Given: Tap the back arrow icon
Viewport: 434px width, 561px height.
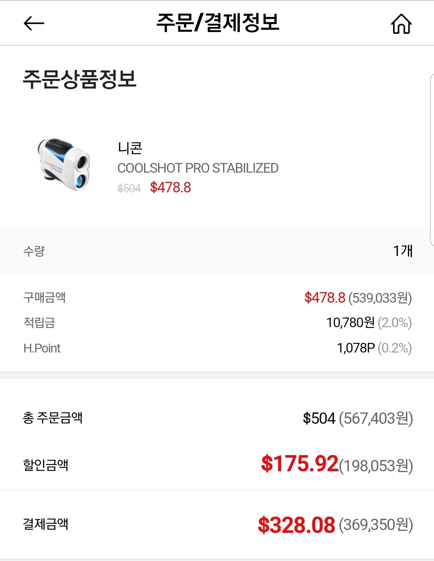Looking at the screenshot, I should (34, 23).
